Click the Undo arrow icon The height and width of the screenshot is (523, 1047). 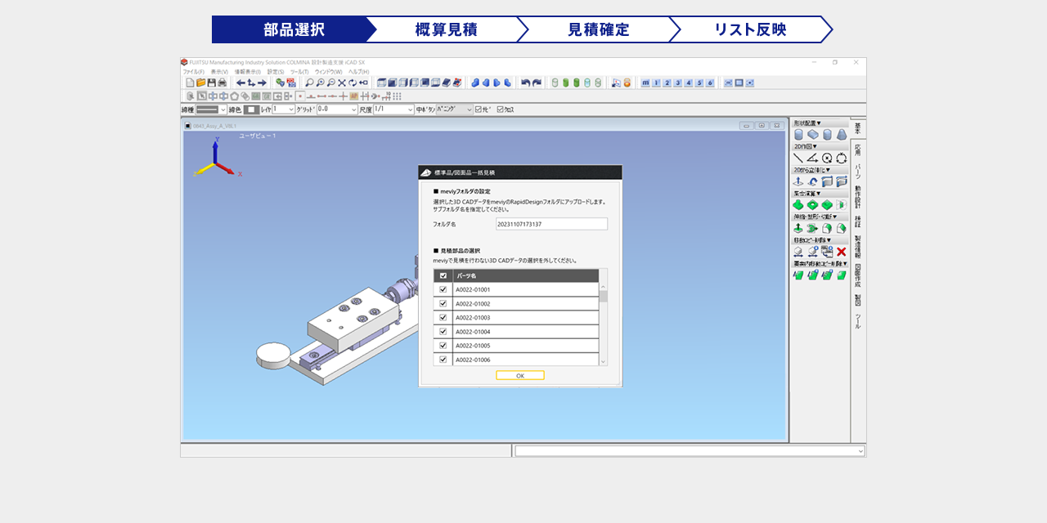pyautogui.click(x=526, y=83)
